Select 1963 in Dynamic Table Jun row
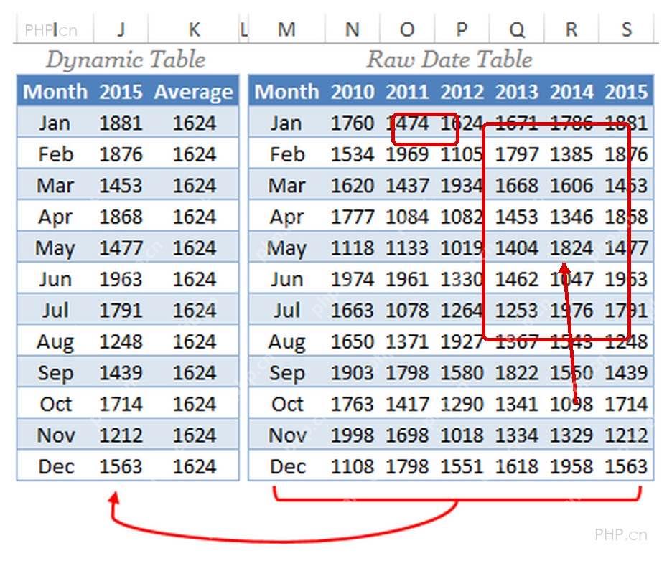Screen dimensions: 672x566 pyautogui.click(x=121, y=279)
